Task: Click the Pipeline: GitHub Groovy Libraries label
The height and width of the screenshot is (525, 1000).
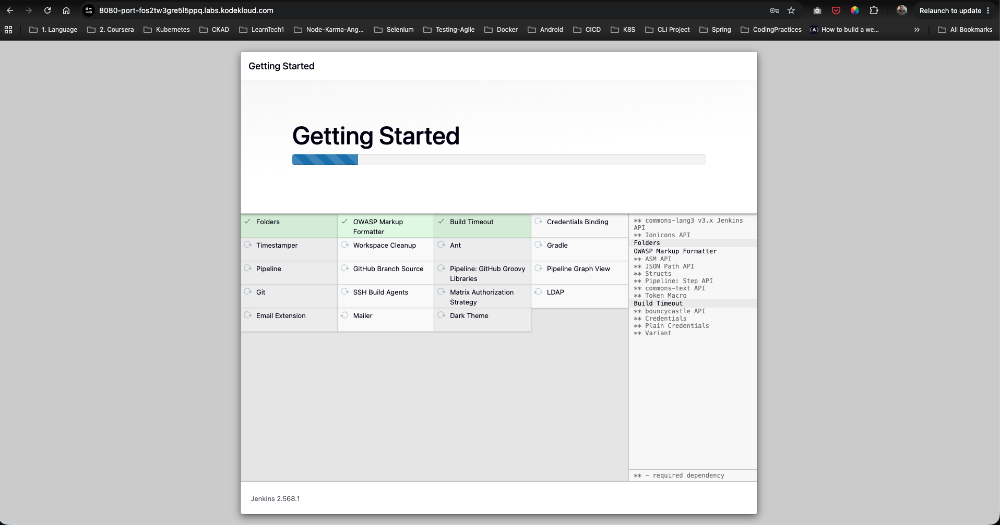Action: 487,274
